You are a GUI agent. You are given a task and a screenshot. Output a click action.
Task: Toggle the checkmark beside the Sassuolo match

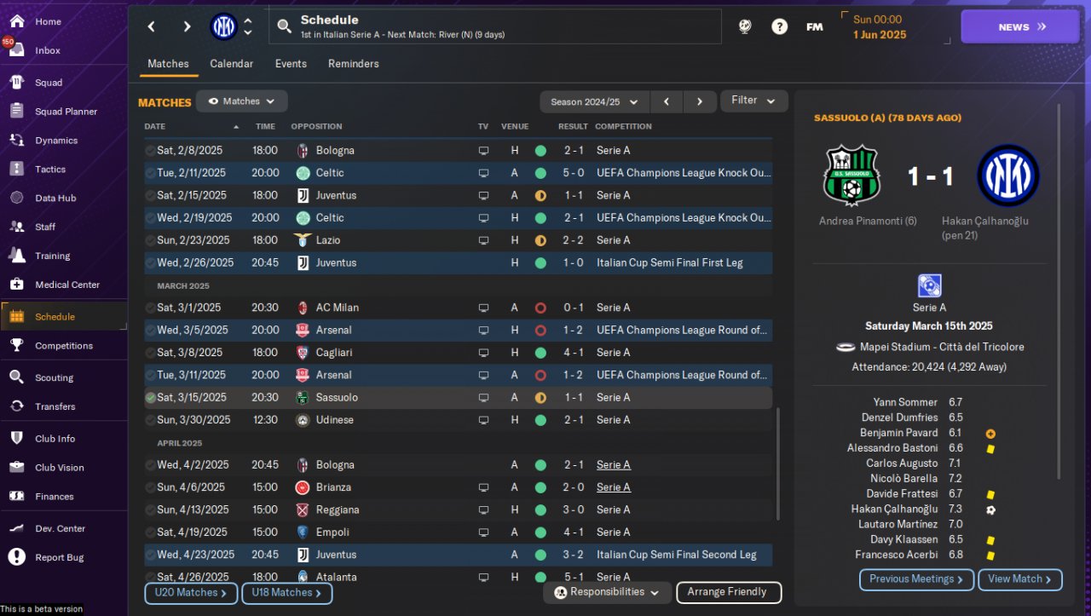[x=150, y=398]
